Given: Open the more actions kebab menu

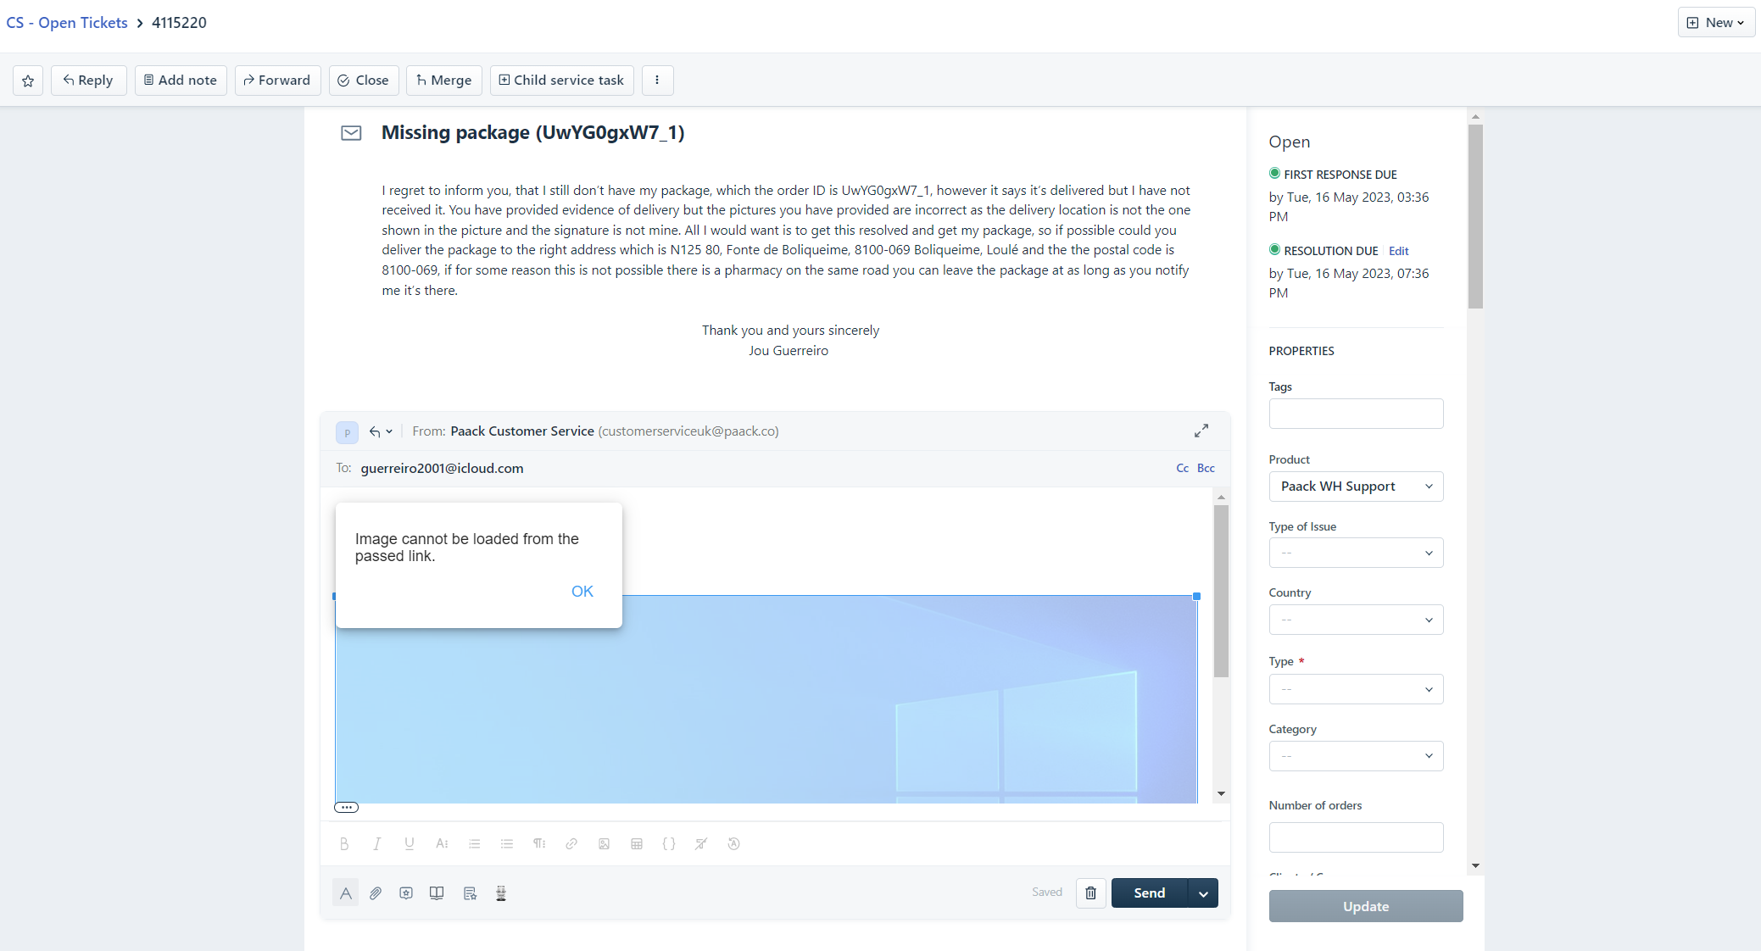Looking at the screenshot, I should (657, 81).
